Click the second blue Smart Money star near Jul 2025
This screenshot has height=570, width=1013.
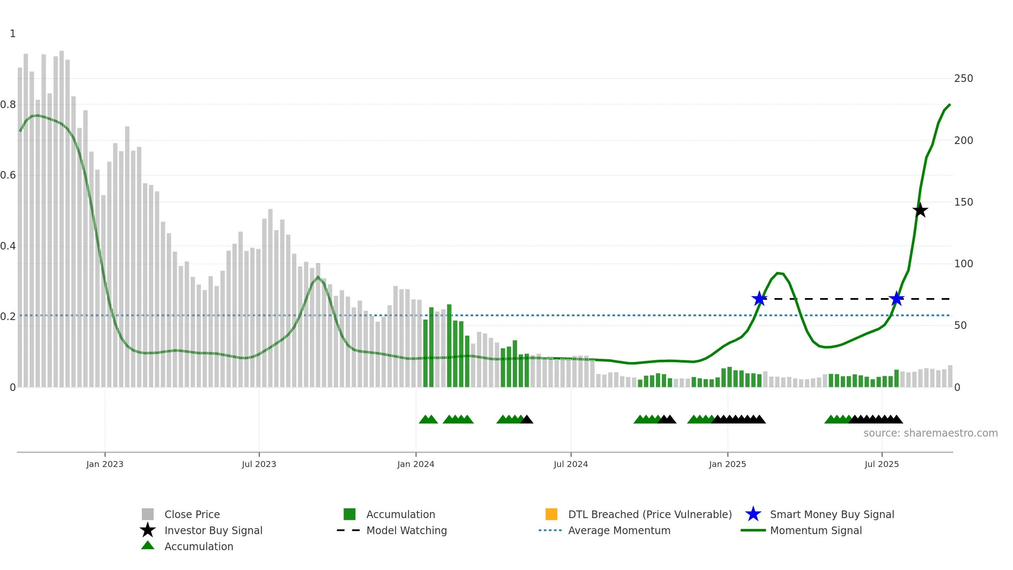[897, 299]
